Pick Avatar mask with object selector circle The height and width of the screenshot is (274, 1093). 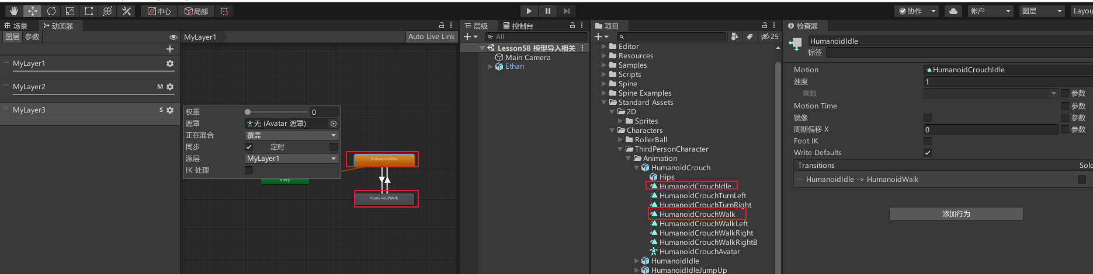334,124
